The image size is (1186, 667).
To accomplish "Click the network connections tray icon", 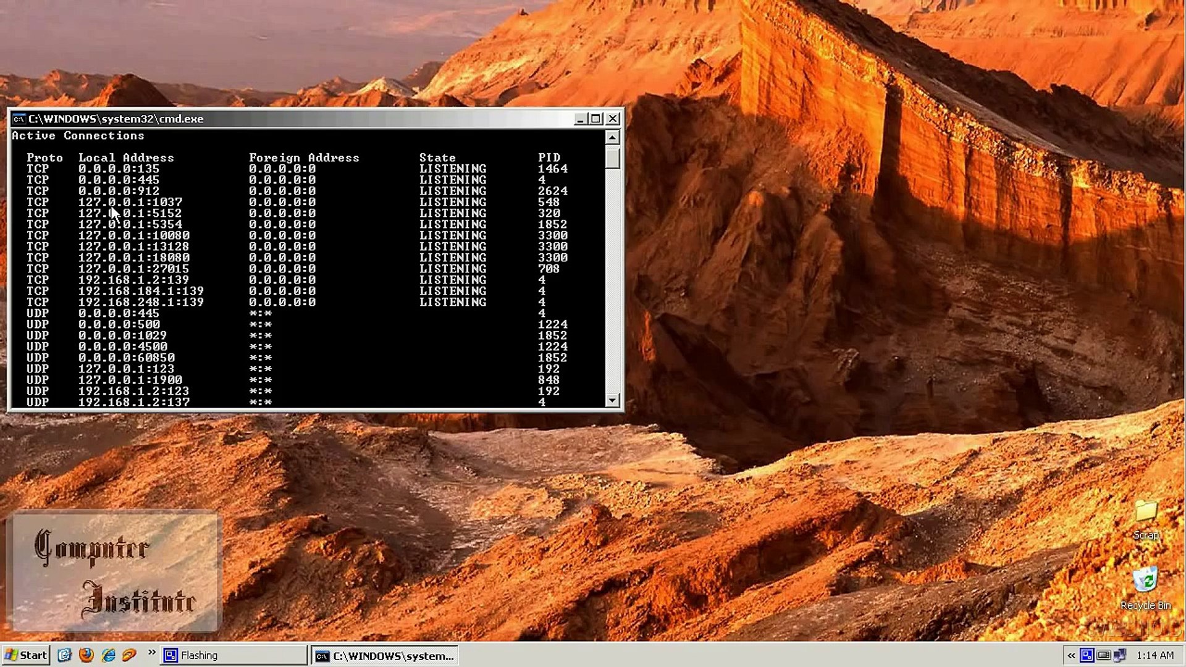I will pyautogui.click(x=1121, y=655).
